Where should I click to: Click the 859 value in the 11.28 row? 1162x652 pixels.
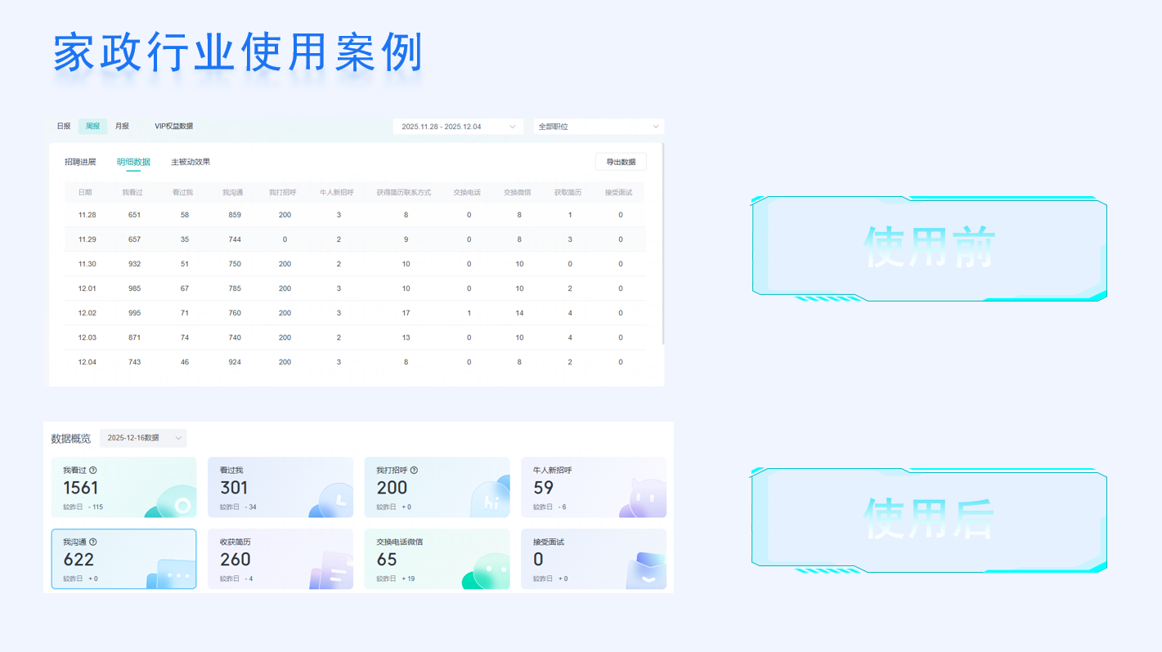click(235, 215)
